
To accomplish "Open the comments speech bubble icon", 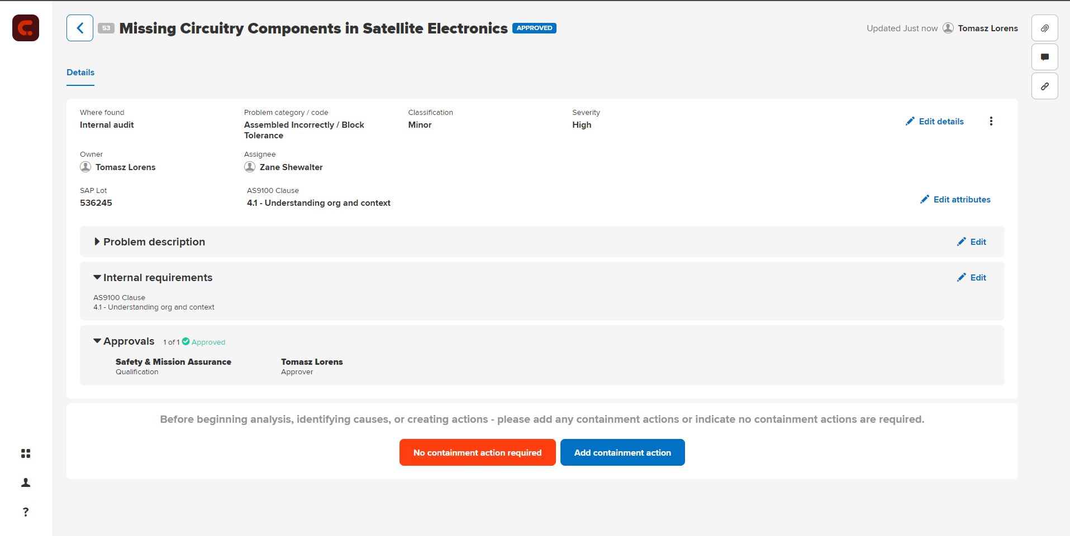I will pyautogui.click(x=1044, y=57).
